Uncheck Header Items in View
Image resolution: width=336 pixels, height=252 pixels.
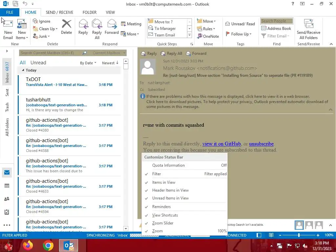(x=184, y=190)
